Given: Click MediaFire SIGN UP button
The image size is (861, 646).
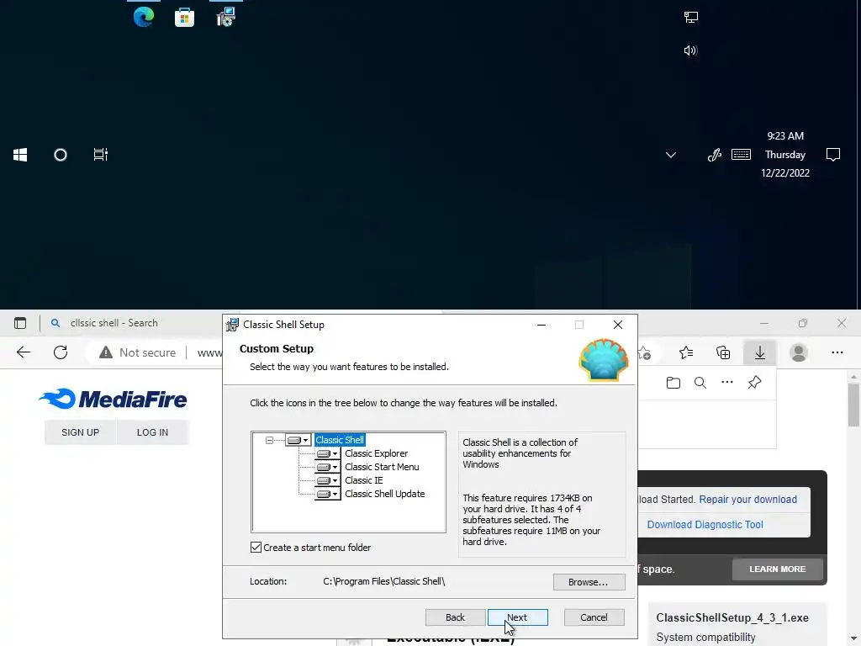Looking at the screenshot, I should click(80, 432).
